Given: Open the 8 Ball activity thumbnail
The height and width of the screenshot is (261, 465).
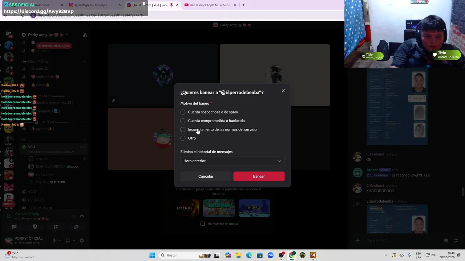Looking at the screenshot, I should pos(254,208).
